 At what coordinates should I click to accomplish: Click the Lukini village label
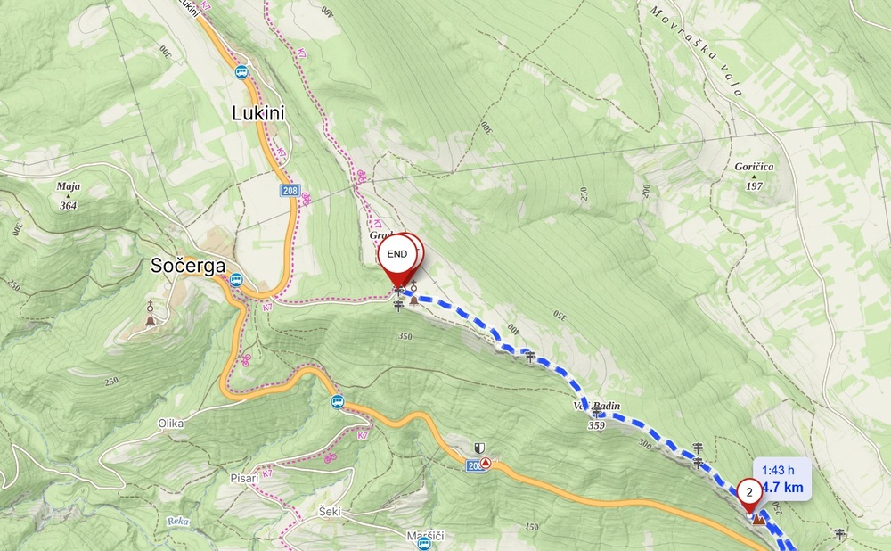tap(258, 113)
